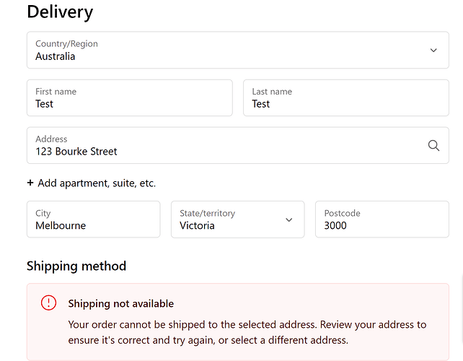Focus the Address field with 123 Bourke Street
This screenshot has width=463, height=361.
pos(216,146)
